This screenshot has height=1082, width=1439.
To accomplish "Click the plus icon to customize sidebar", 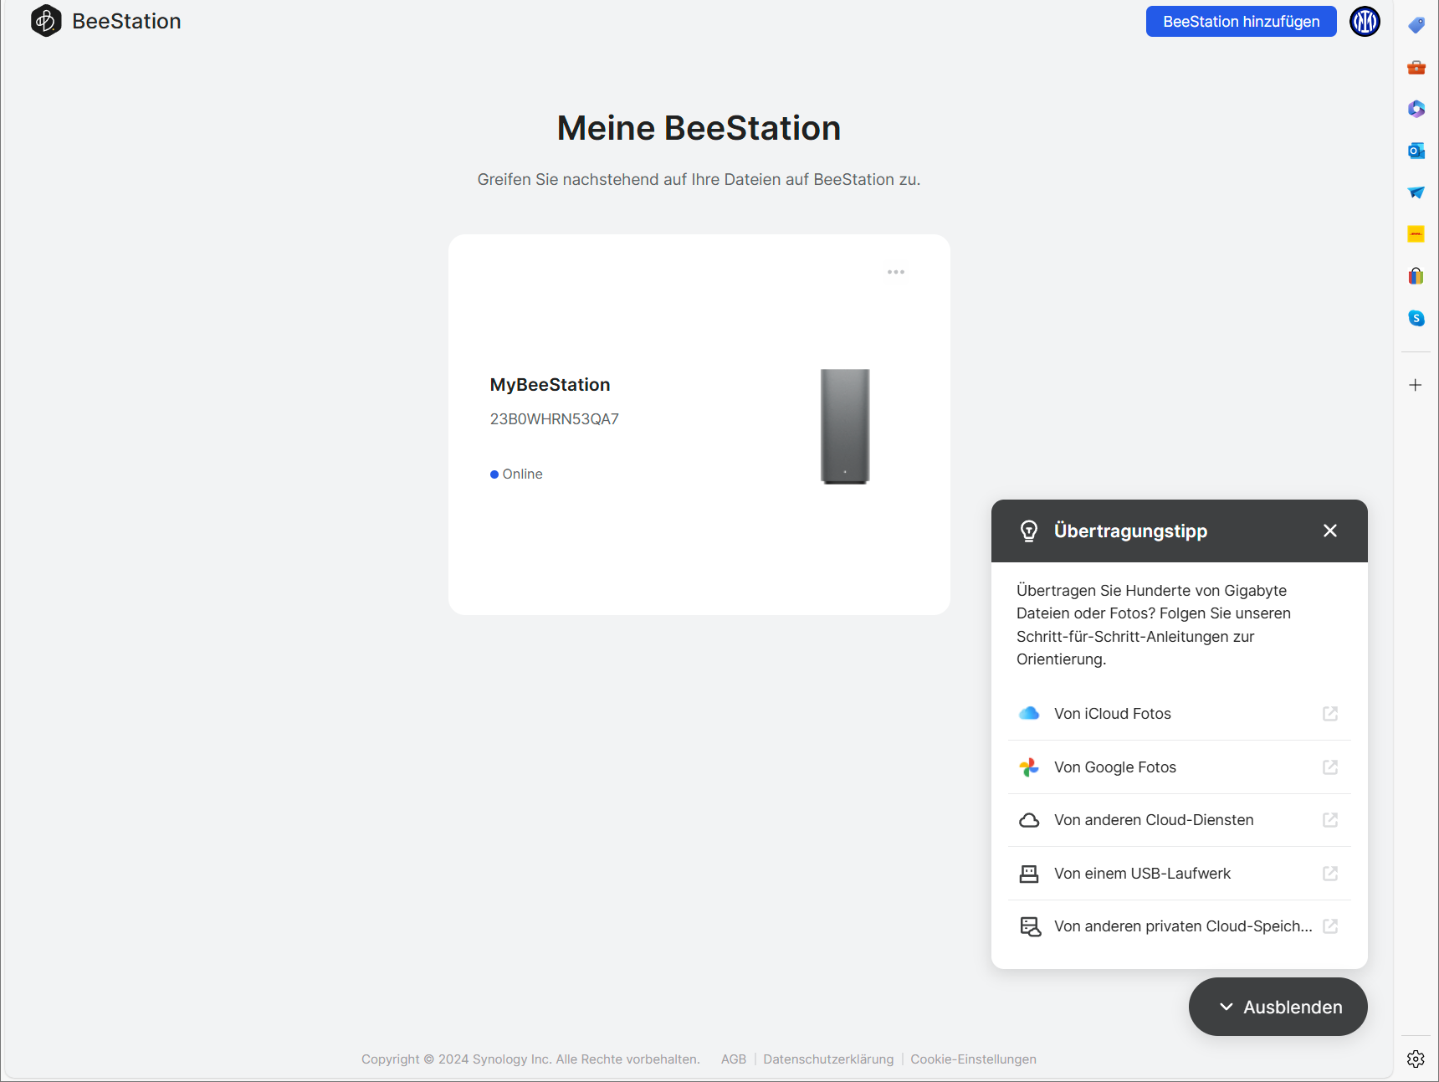I will click(x=1416, y=385).
